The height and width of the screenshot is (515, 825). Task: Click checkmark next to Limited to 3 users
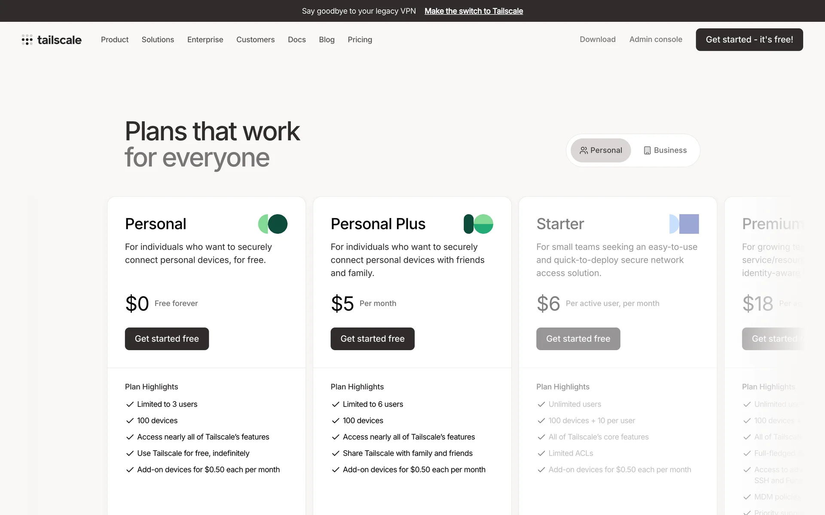tap(130, 404)
